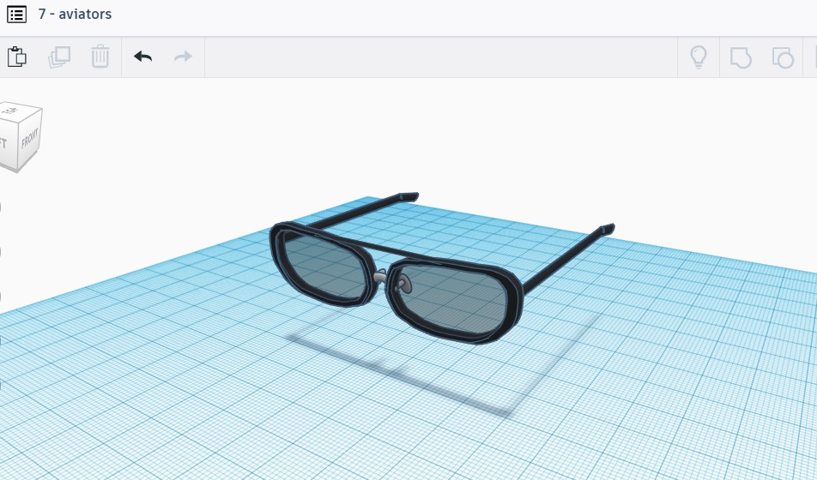Select the left-hand sunglasses lens

coord(323,266)
